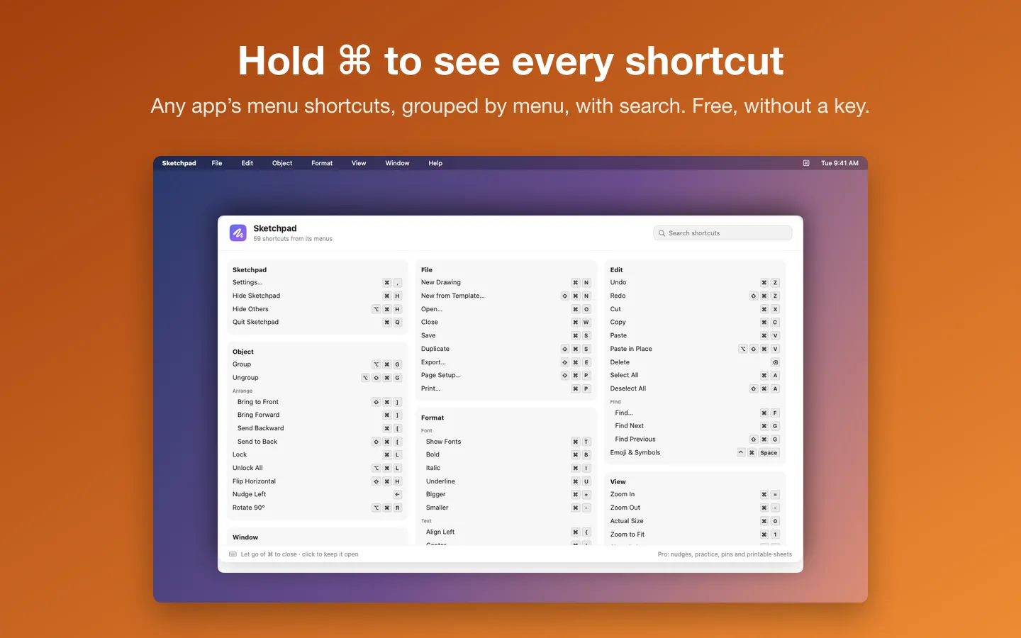Select the Ungroup shortcut row
Image resolution: width=1021 pixels, height=638 pixels.
pyautogui.click(x=317, y=378)
